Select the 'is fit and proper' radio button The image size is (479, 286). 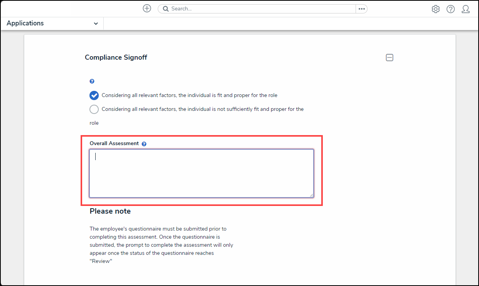pos(94,95)
